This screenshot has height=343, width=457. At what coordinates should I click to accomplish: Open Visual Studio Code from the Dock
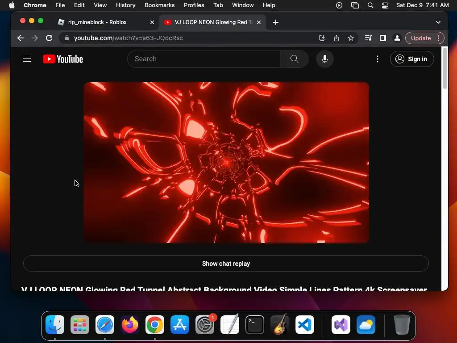[x=305, y=325]
